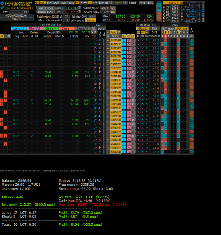Click the BQ button in PA section
Image resolution: width=221 pixels, height=235 pixels.
pyautogui.click(x=99, y=29)
